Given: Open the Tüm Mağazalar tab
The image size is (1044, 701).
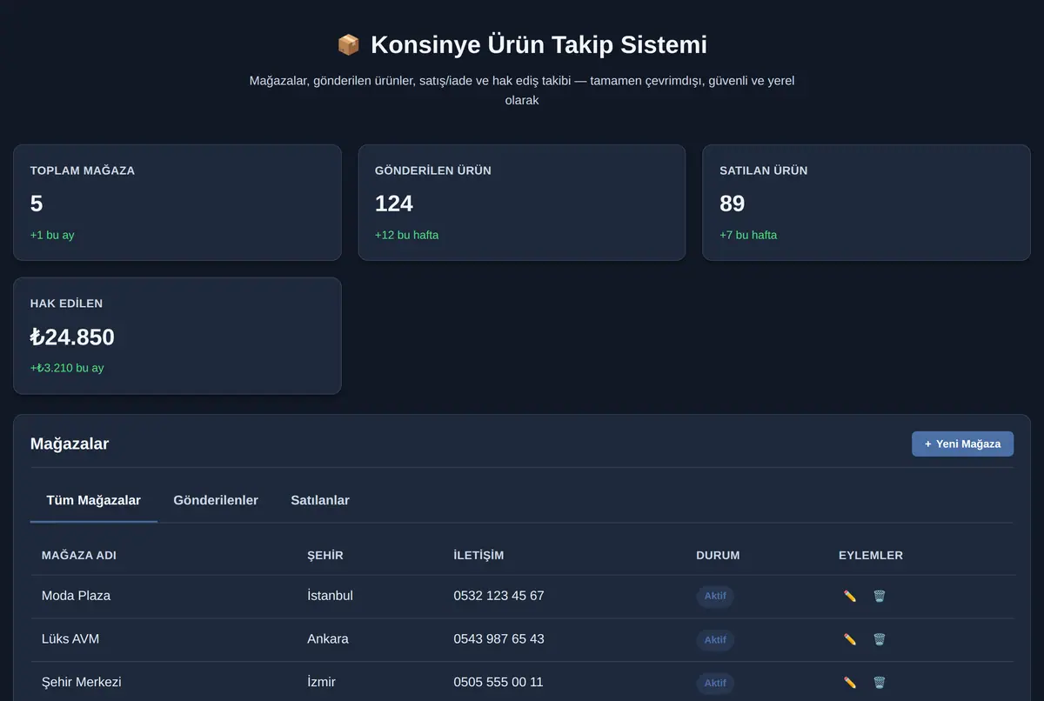Looking at the screenshot, I should (94, 500).
